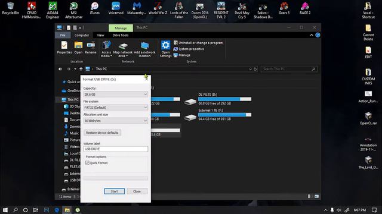Open Settings gear in ribbon

point(165,49)
